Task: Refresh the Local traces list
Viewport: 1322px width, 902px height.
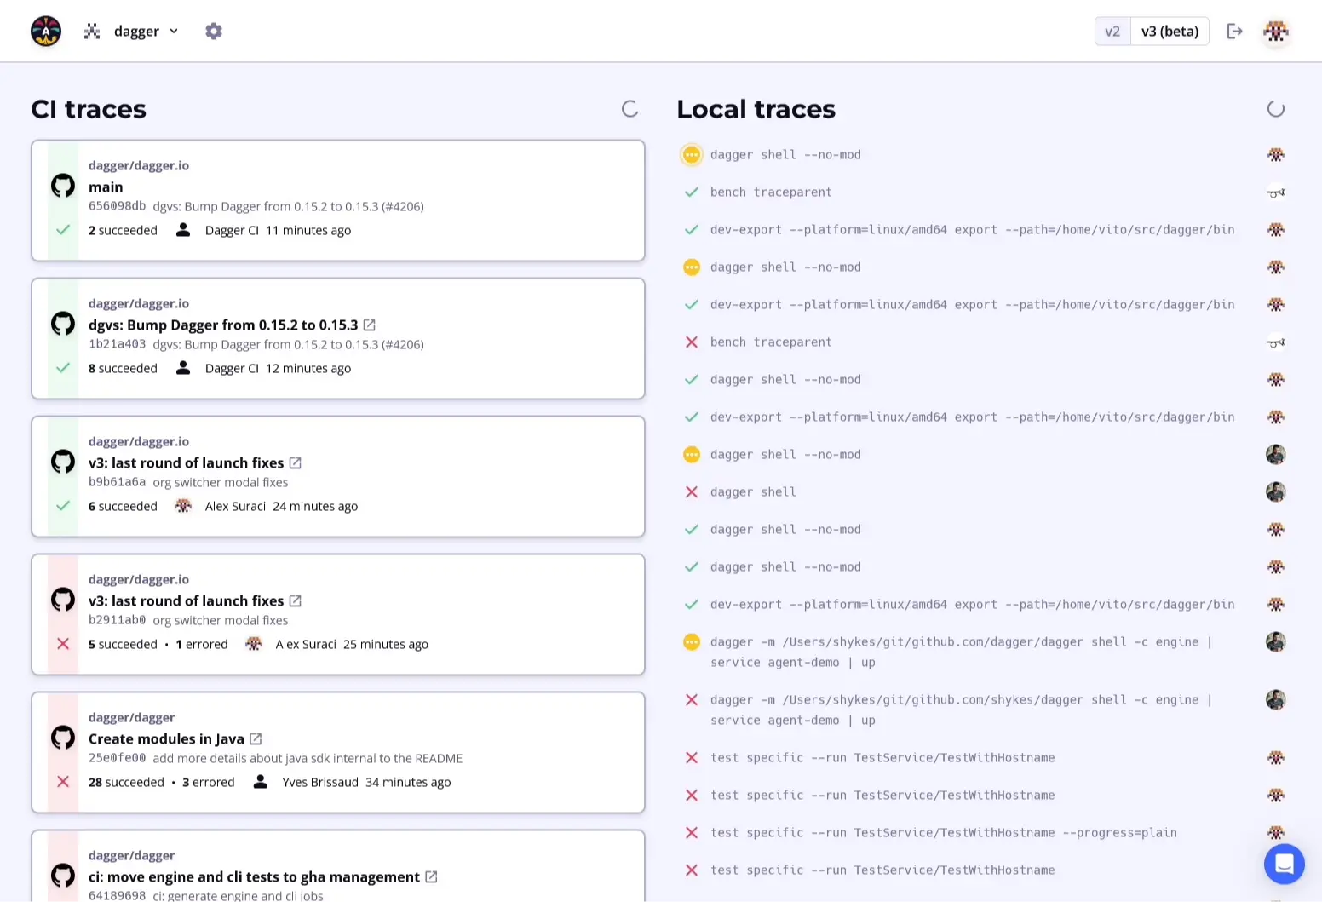Action: point(1275,109)
